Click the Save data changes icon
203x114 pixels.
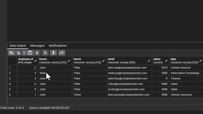click(45, 53)
